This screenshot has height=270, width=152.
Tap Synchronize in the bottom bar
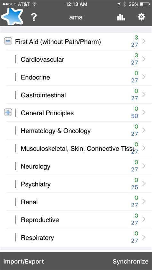(x=131, y=261)
